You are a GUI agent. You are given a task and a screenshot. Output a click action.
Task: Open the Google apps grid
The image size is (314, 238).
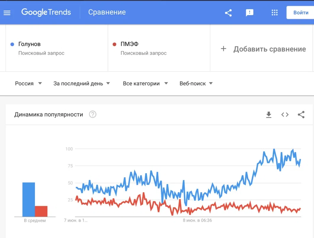(275, 13)
